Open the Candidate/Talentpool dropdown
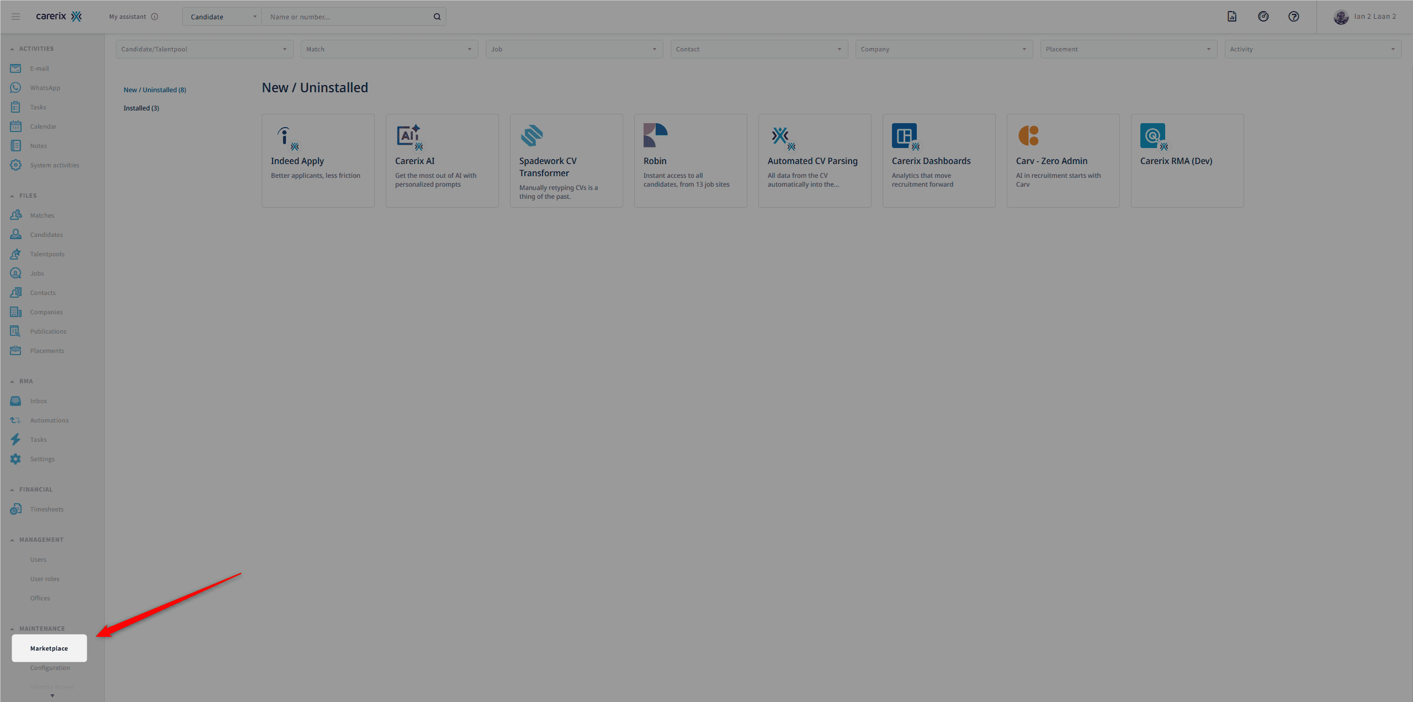This screenshot has height=702, width=1413. (x=204, y=49)
